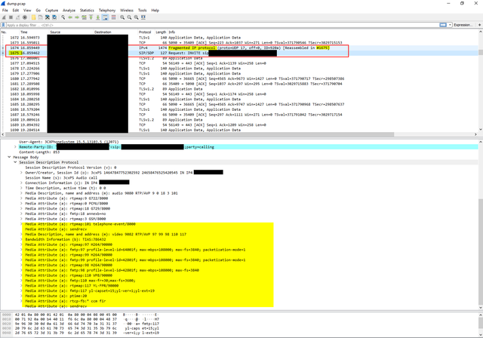The image size is (483, 338).
Task: Select packet 1681 TCP ACK row
Action: click(239, 84)
